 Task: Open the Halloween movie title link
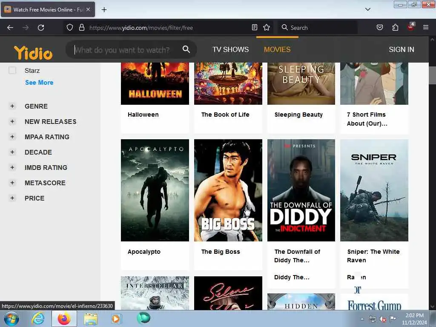point(143,115)
